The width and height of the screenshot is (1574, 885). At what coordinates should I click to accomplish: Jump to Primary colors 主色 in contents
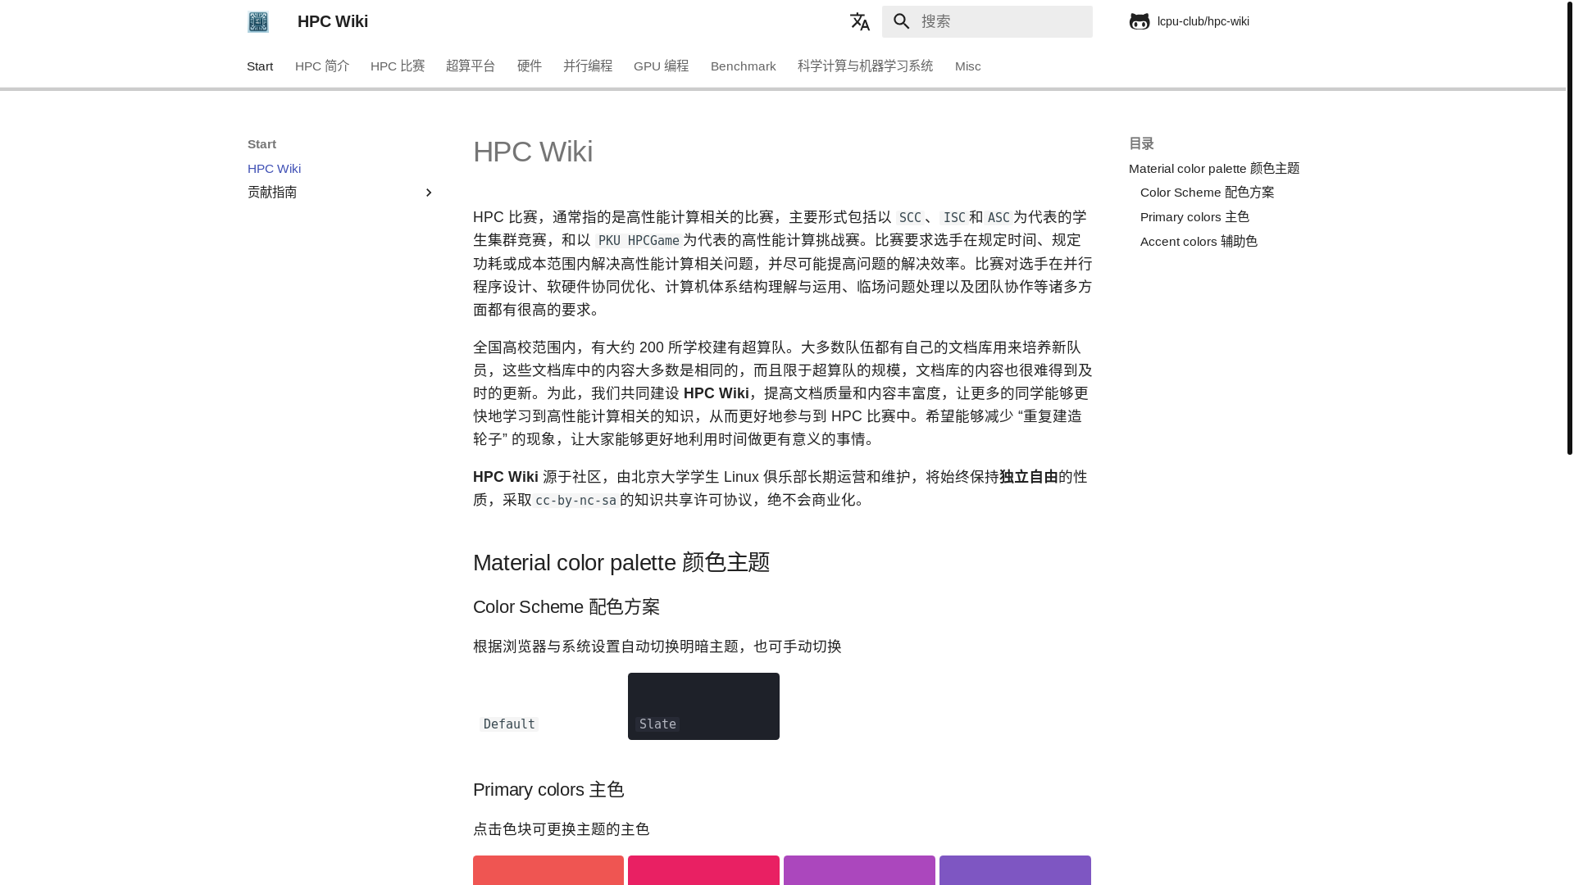[x=1195, y=217]
